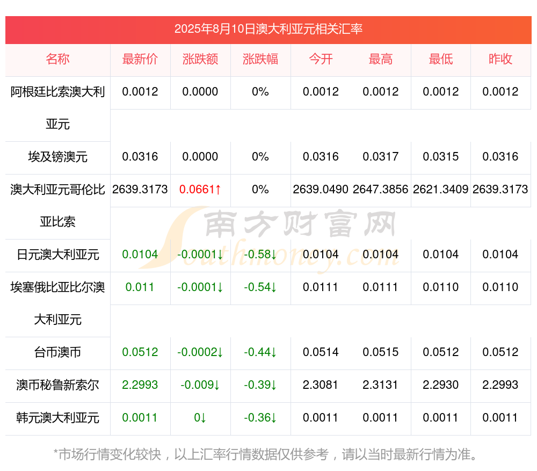Click the low value 2621.3409

pos(441,190)
